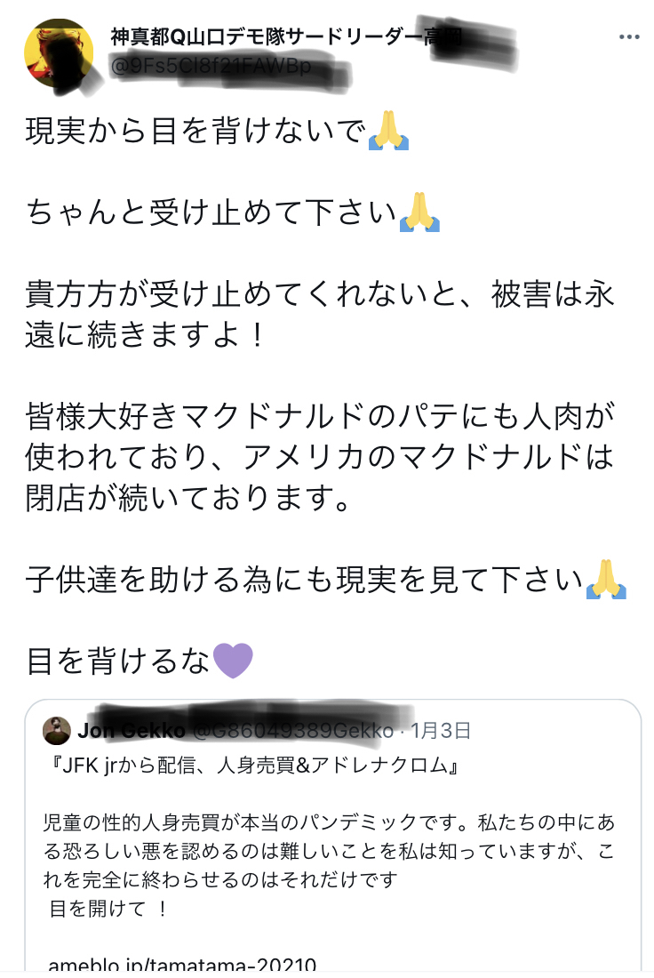Open Jon Gekko's small profile avatar
The image size is (654, 978).
click(x=57, y=731)
